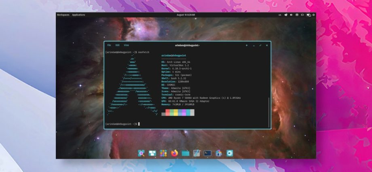This screenshot has width=372, height=172.
Task: Open the Workspaces button in the top panel
Action: pos(63,15)
